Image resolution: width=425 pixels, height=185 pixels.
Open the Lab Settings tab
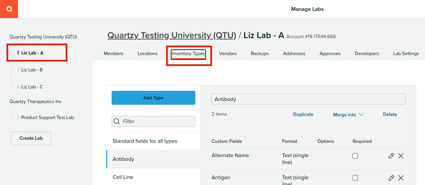[406, 53]
